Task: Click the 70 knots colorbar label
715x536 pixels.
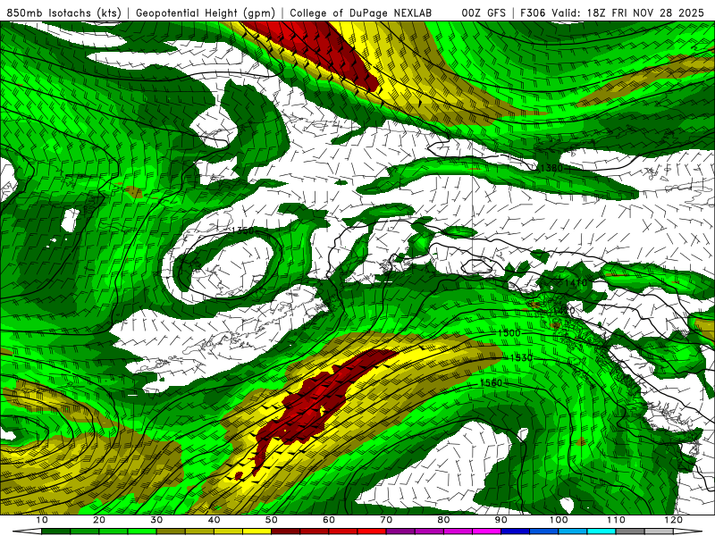Action: 386,520
